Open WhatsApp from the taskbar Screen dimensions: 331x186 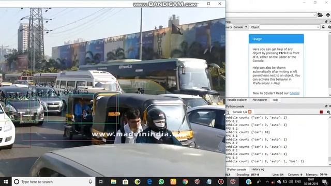161,181
